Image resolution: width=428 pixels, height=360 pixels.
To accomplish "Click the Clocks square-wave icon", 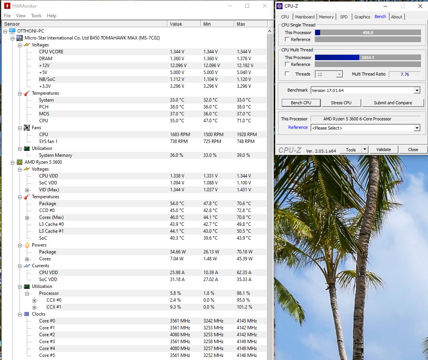I will tap(27, 314).
